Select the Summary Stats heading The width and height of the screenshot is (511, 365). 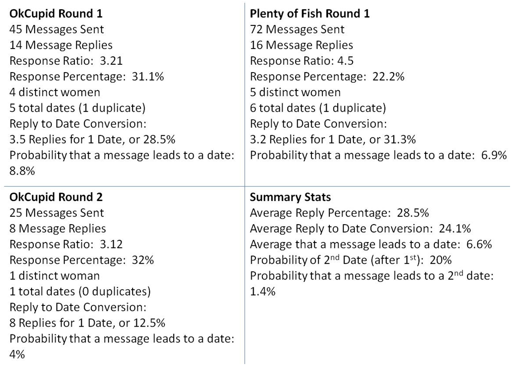(290, 197)
